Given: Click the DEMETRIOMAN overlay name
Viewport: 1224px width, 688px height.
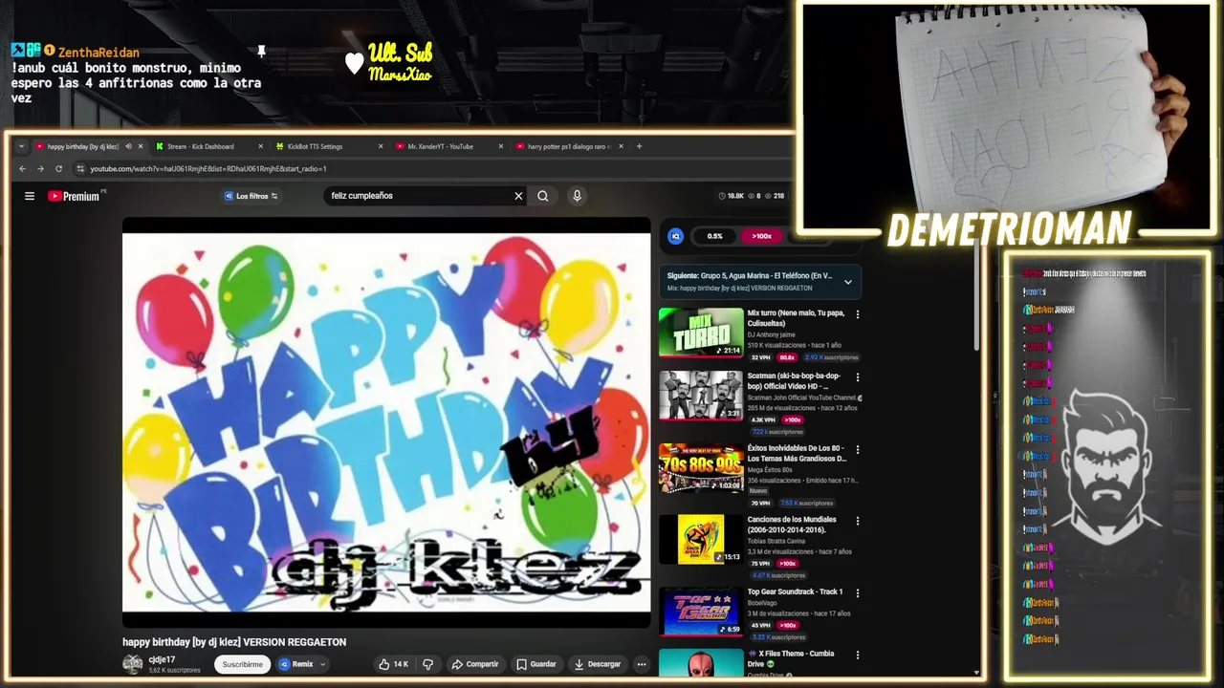Looking at the screenshot, I should (x=1010, y=230).
